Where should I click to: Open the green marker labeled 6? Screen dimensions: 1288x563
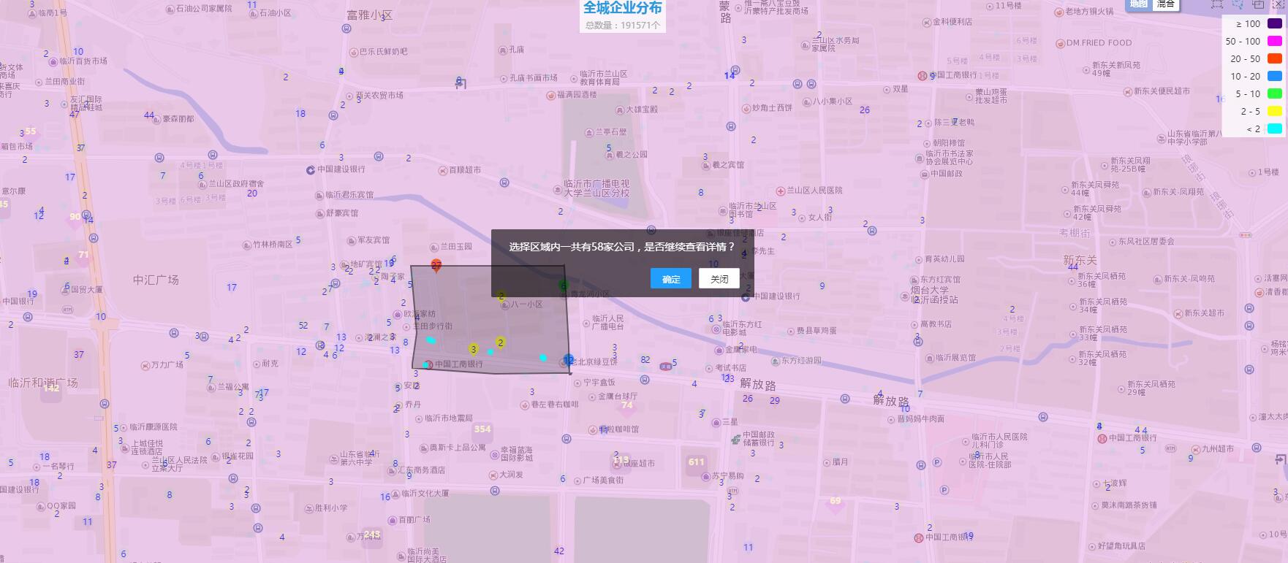tap(564, 286)
